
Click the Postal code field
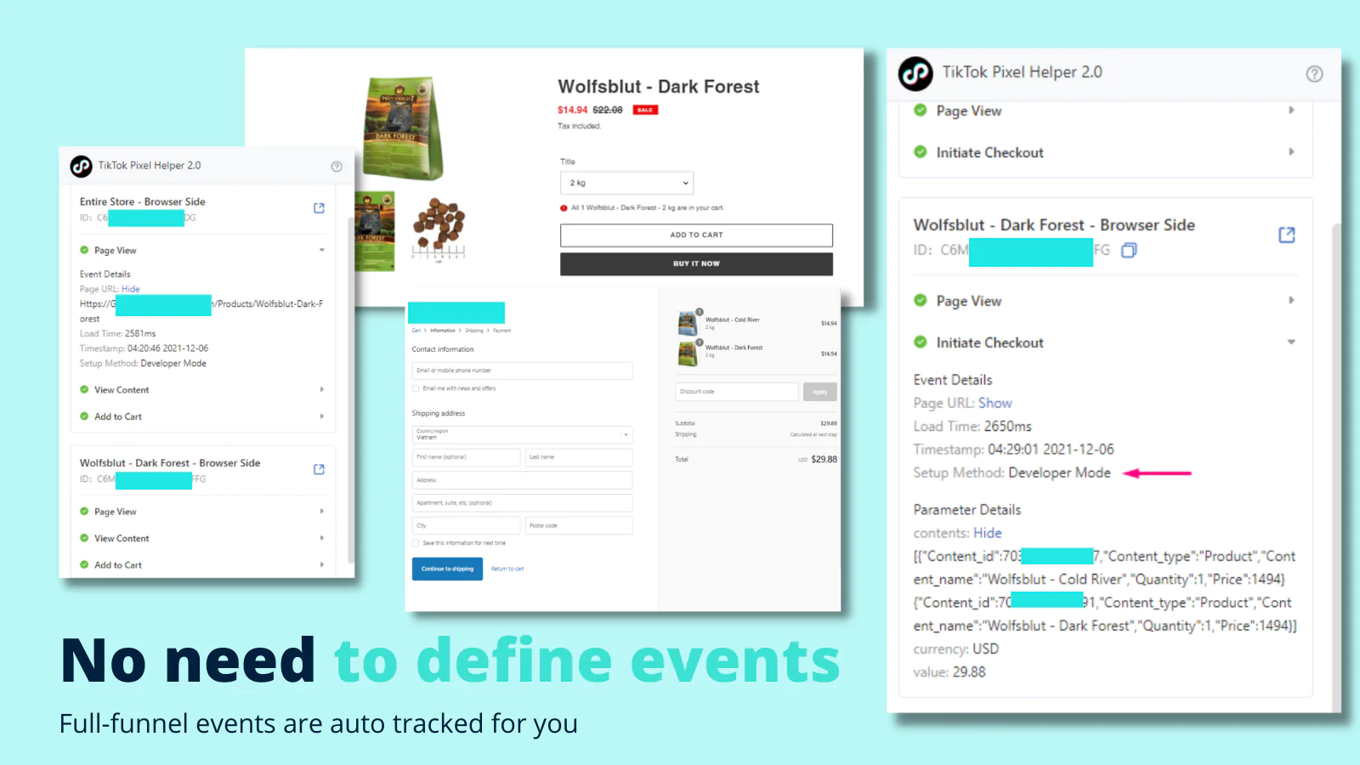coord(579,525)
